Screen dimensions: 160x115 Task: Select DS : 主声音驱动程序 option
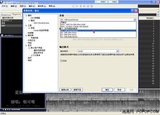(x=98, y=28)
